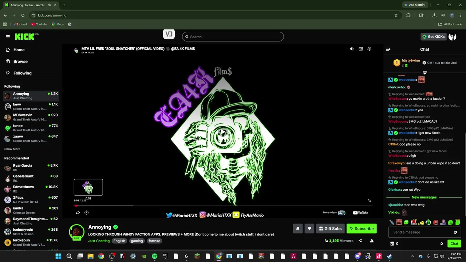Screen dimensions: 466x262
Task: Seek on the YouTube progress bar
Action: [x=223, y=206]
